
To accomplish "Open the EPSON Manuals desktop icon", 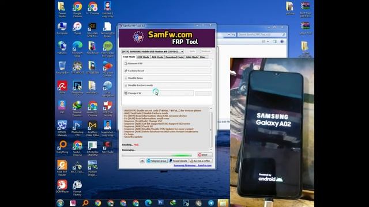I will tap(62, 128).
